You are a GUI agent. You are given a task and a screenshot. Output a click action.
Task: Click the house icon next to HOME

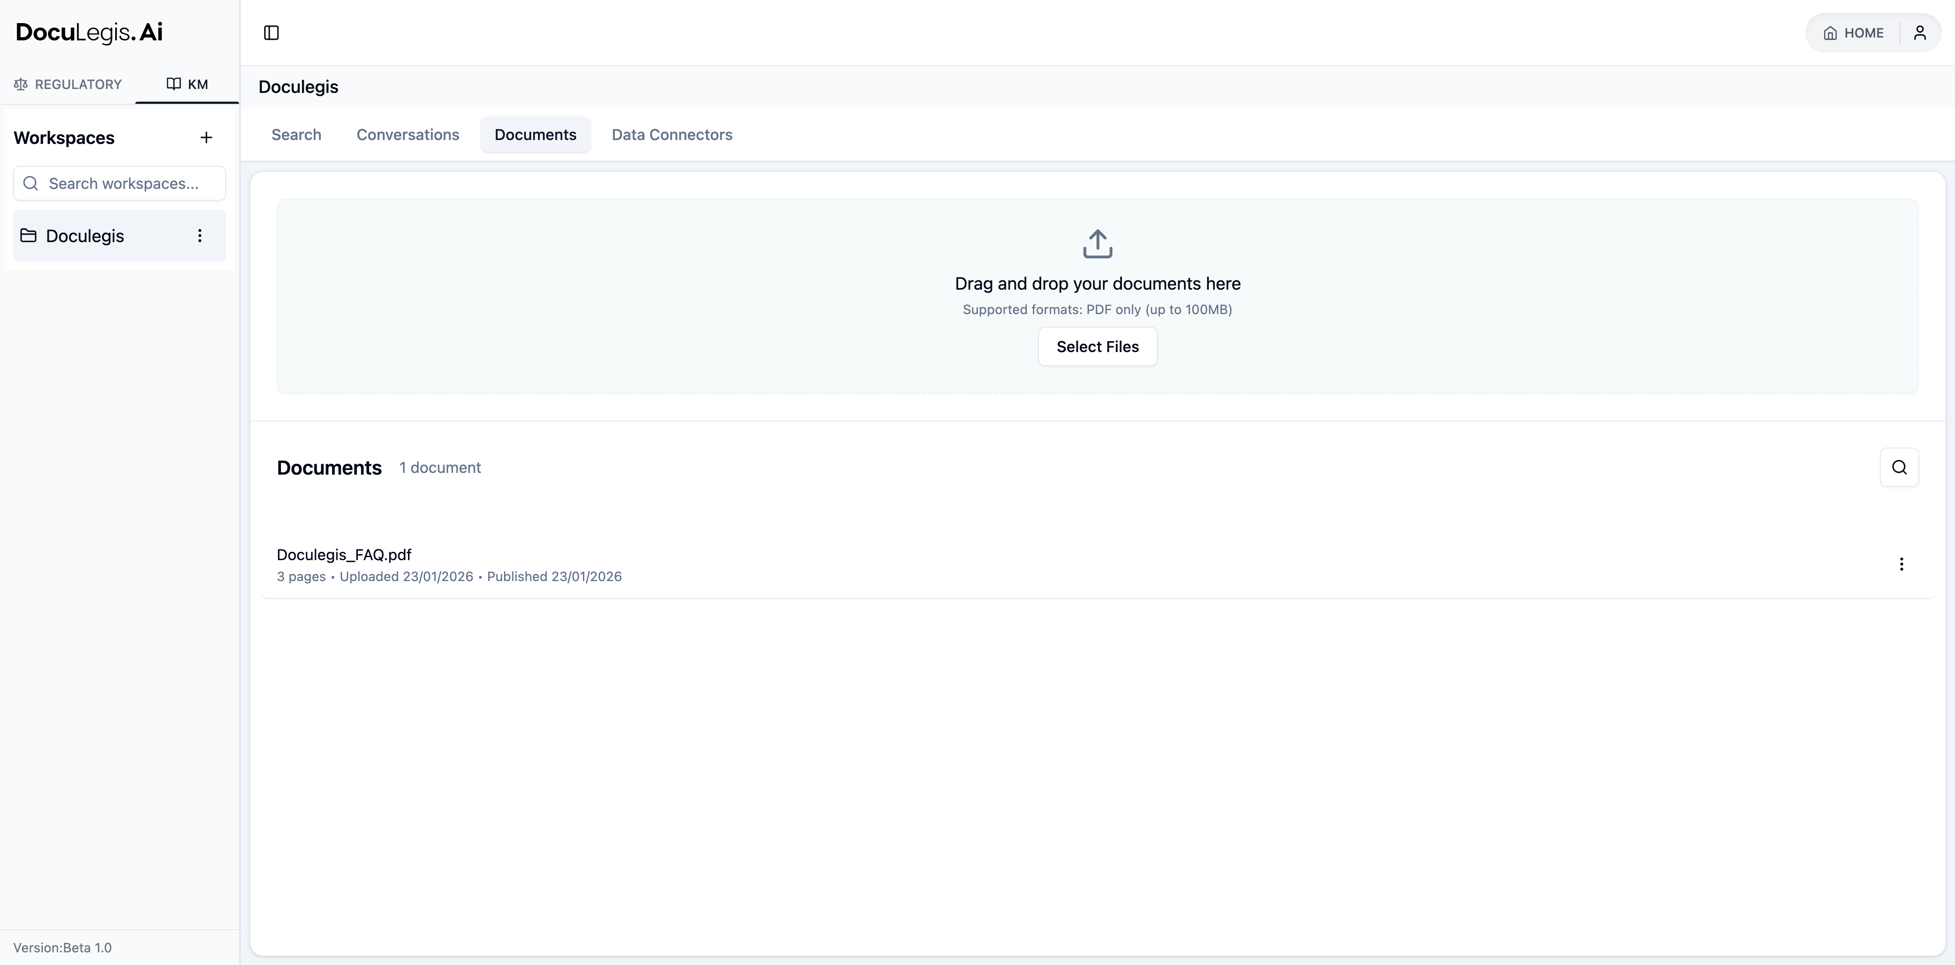(1829, 33)
